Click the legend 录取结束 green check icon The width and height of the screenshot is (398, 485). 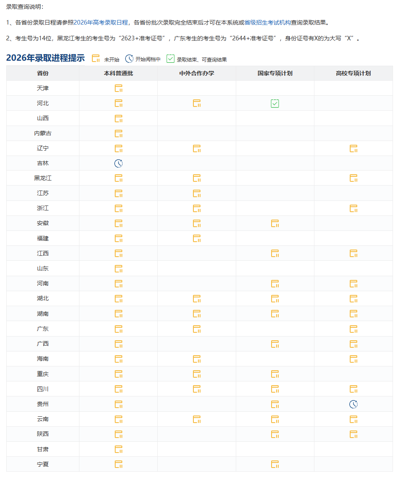[171, 59]
